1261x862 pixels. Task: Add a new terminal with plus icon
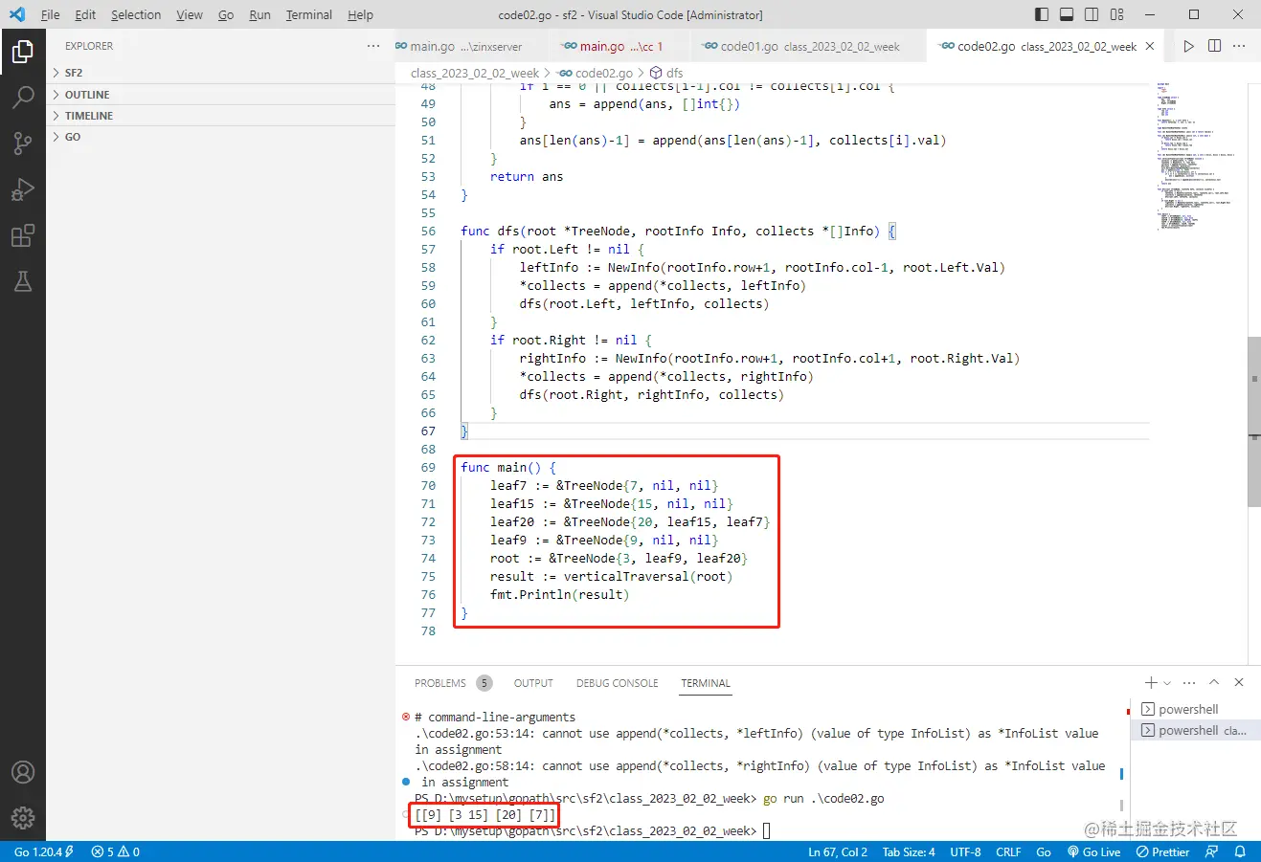click(x=1151, y=682)
